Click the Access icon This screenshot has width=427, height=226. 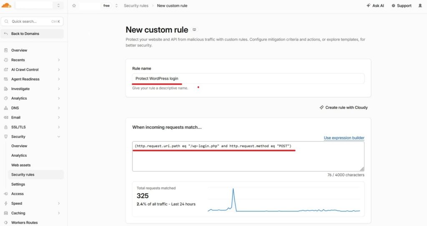(x=6, y=194)
